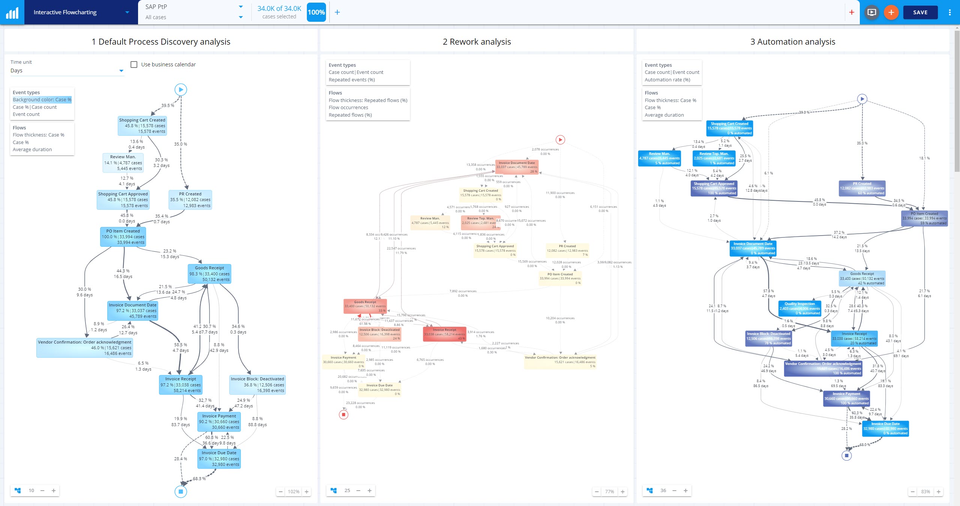Click the bar chart app logo icon

click(x=12, y=12)
